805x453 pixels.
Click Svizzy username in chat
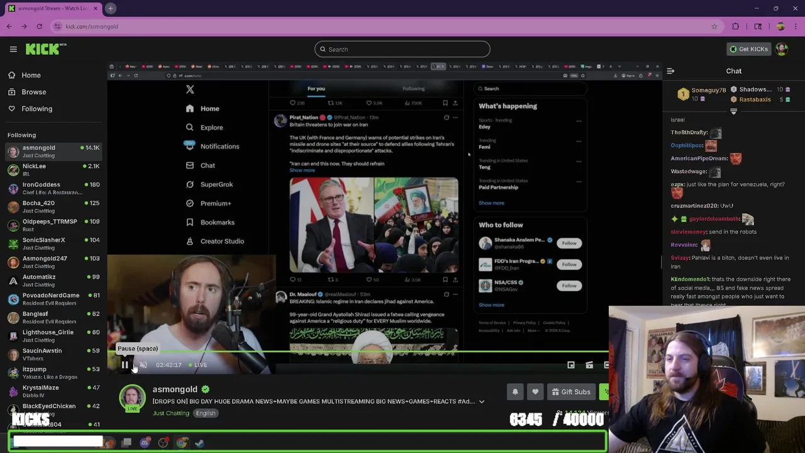tap(680, 257)
